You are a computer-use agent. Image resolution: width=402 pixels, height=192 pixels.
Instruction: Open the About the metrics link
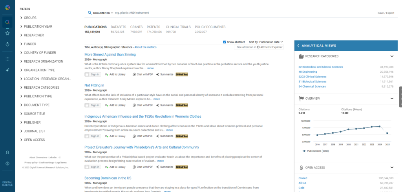(145, 47)
